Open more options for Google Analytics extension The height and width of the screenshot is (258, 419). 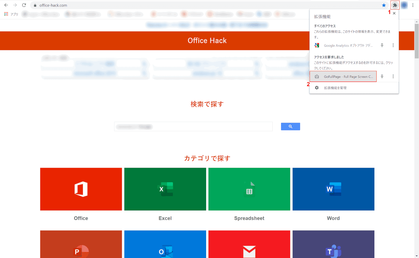(x=393, y=45)
